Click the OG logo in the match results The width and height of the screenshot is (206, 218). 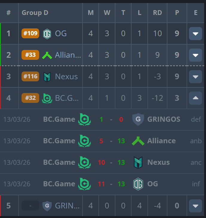[138, 184]
